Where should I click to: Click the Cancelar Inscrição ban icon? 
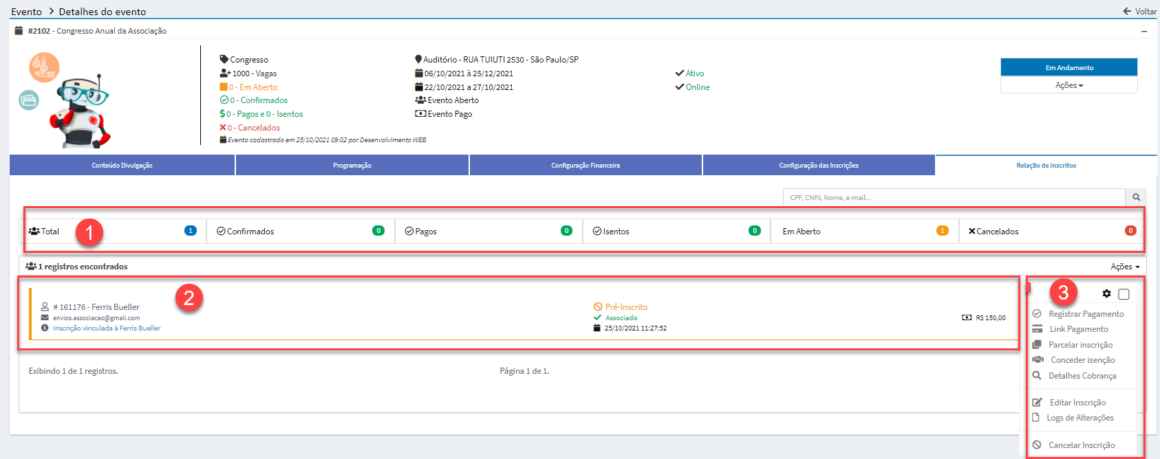[x=1037, y=445]
